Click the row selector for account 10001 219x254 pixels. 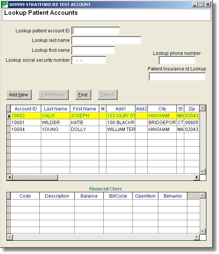9,123
